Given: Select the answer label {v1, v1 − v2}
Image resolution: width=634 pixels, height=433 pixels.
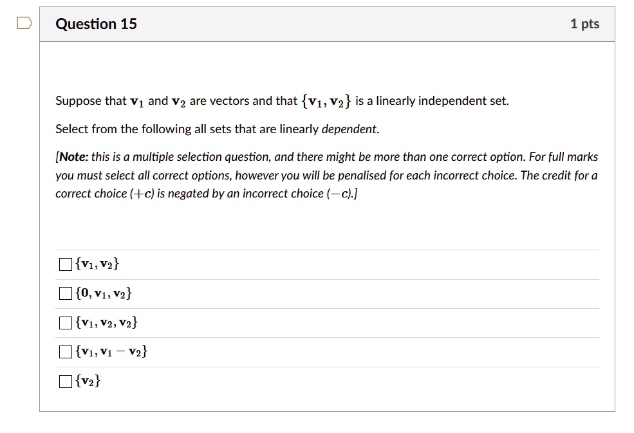Looking at the screenshot, I should [111, 351].
